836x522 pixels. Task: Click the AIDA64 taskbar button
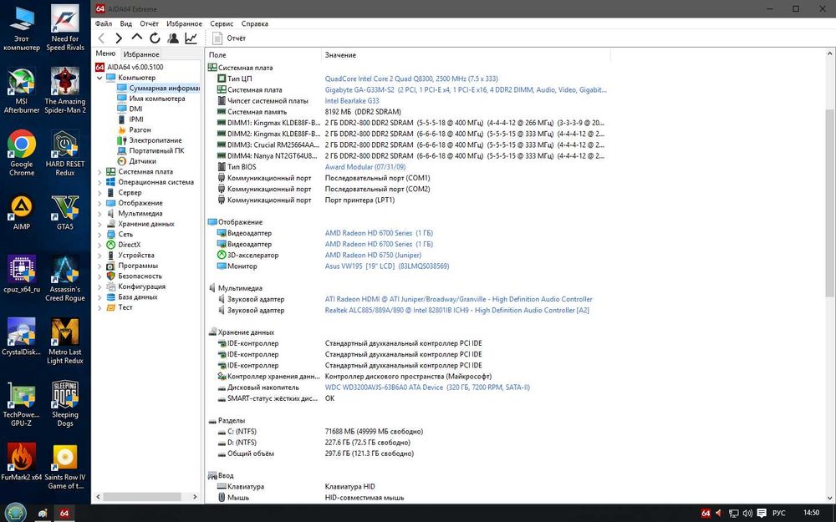click(x=64, y=514)
